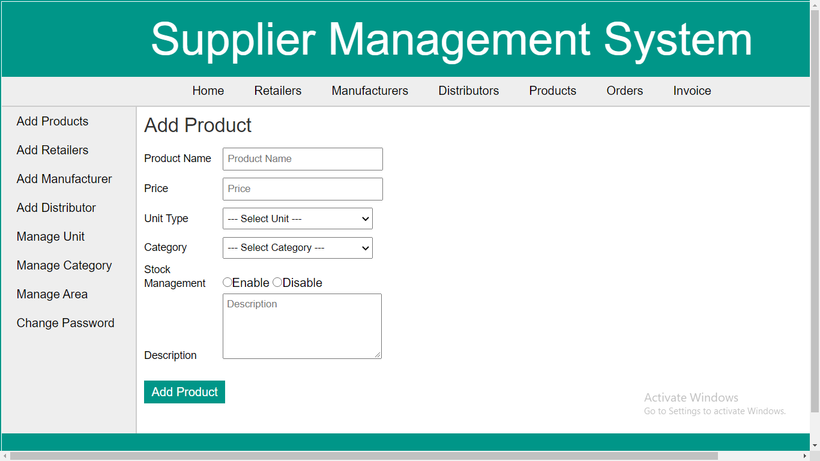The width and height of the screenshot is (820, 461).
Task: Open the Add Products sidebar link
Action: tap(52, 121)
